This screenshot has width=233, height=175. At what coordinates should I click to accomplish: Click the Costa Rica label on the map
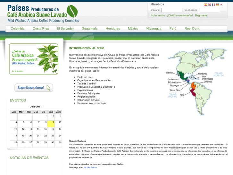click(175, 90)
